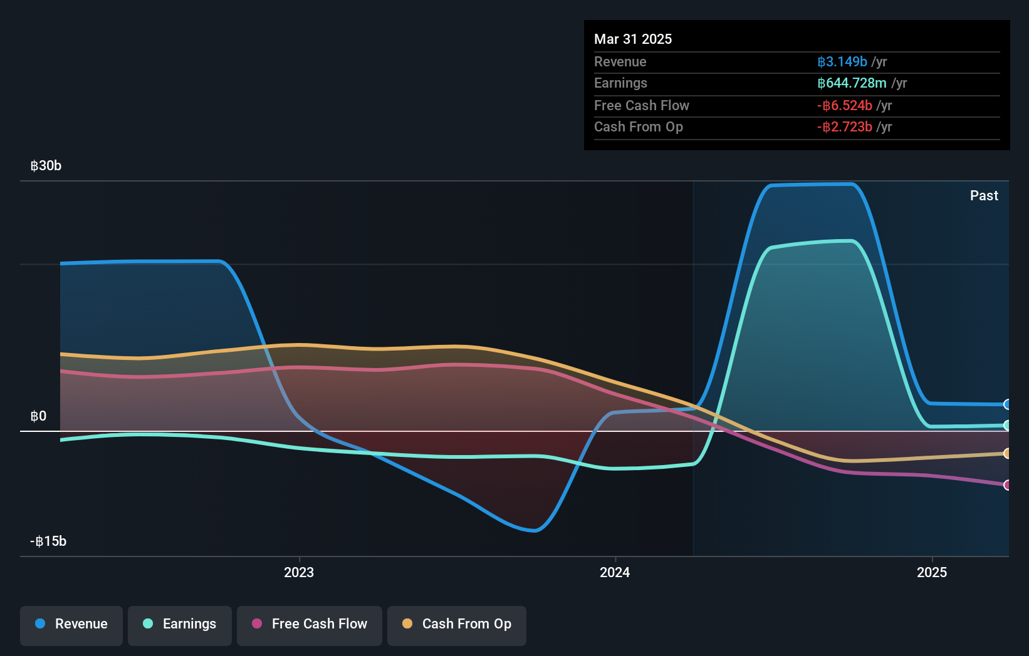Click the 2024 x-axis label

coord(615,573)
